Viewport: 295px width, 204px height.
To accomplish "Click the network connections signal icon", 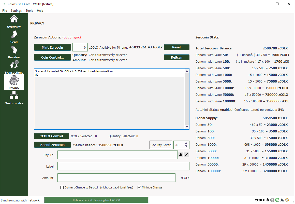I will click(x=282, y=200).
